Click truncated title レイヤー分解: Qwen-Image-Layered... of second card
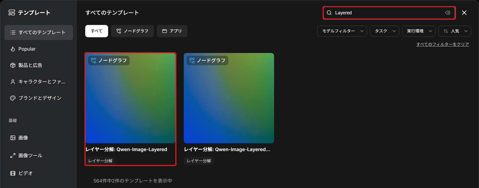This screenshot has height=188, width=479. coord(227,149)
